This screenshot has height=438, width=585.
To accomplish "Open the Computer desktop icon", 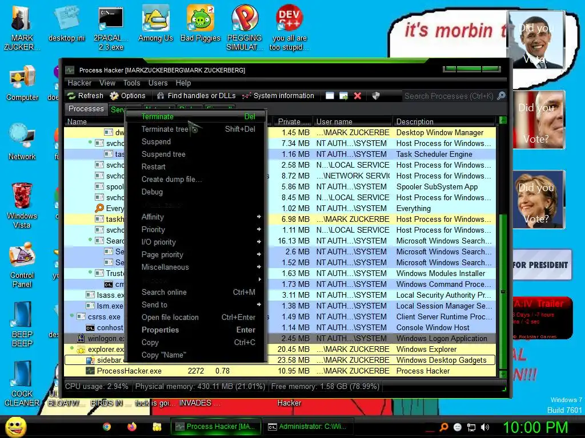I will coord(22,83).
